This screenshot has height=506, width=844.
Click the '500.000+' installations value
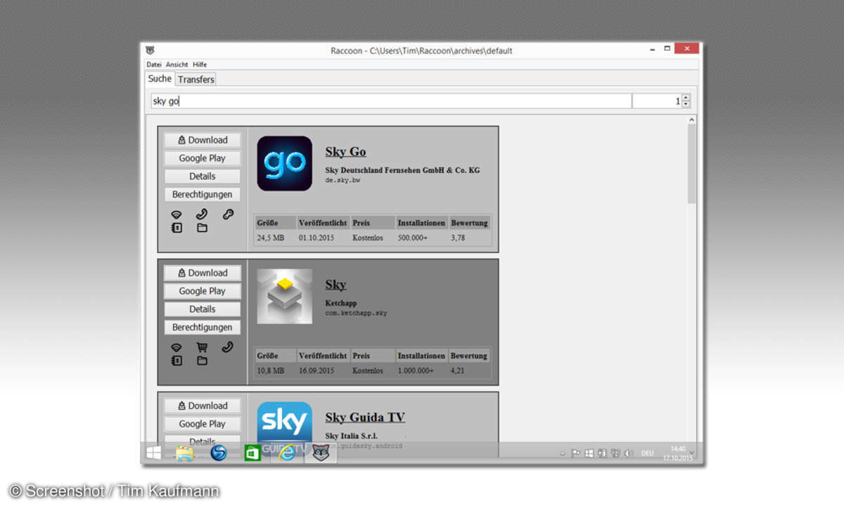click(414, 238)
